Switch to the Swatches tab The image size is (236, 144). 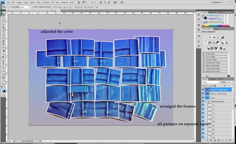tap(212, 12)
